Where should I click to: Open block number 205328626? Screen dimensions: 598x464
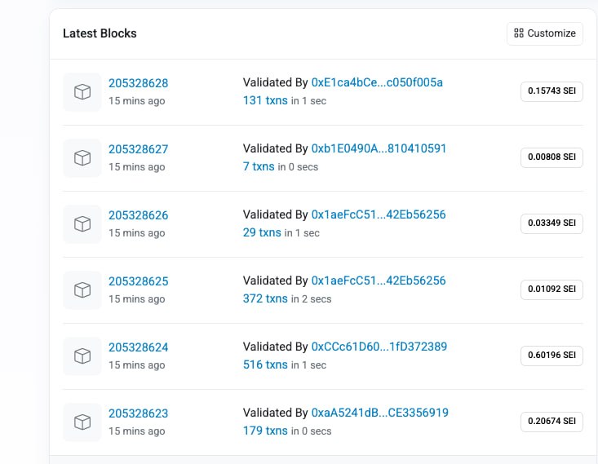pyautogui.click(x=138, y=215)
